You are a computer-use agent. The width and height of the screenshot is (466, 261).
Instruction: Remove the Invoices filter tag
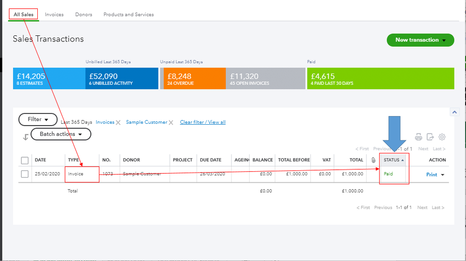118,122
